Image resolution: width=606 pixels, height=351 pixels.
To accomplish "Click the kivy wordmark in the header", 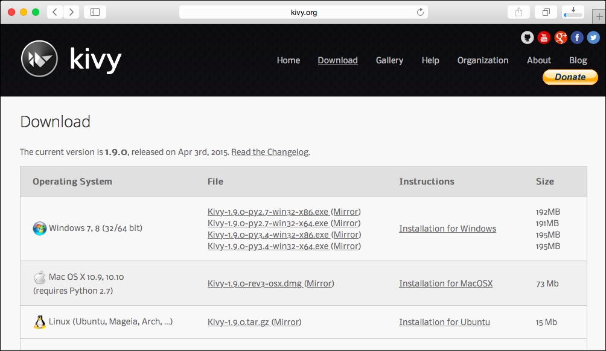I will pyautogui.click(x=95, y=60).
